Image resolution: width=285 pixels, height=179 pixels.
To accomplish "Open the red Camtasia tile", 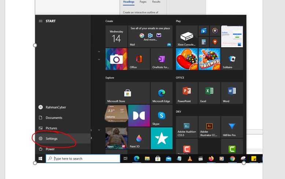I will click(x=187, y=147).
